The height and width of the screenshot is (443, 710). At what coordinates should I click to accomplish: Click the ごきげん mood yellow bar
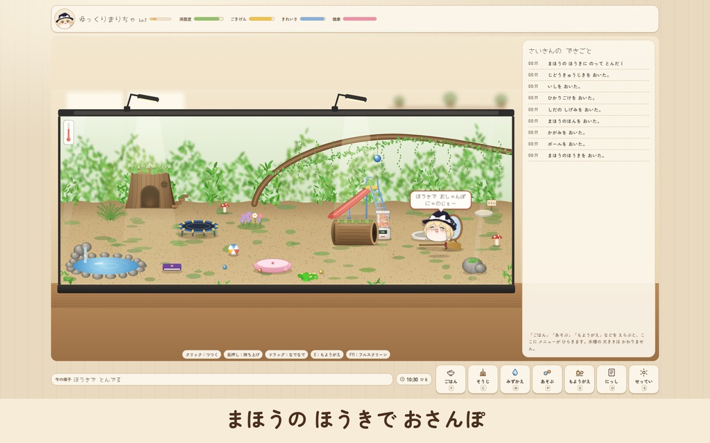[261, 19]
